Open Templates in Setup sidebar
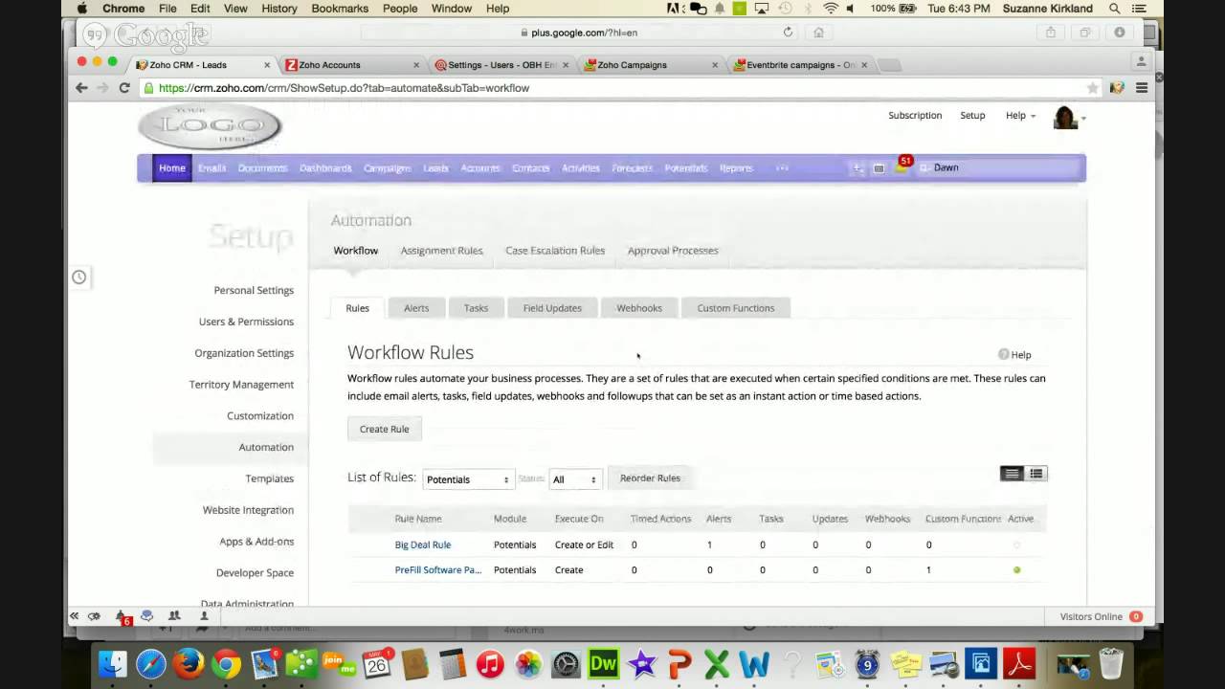1225x689 pixels. point(270,478)
